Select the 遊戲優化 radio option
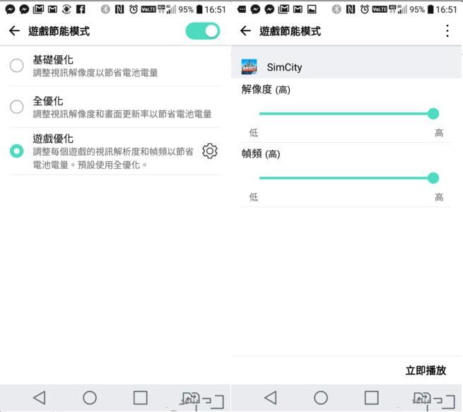The image size is (463, 412). [16, 151]
